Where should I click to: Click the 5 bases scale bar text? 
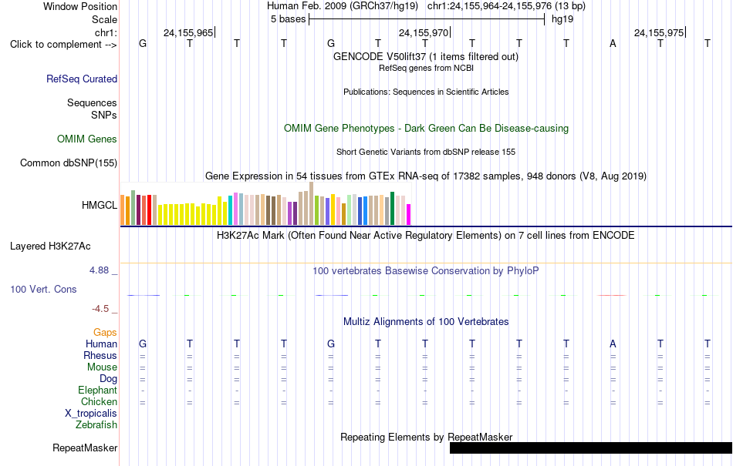(x=288, y=19)
